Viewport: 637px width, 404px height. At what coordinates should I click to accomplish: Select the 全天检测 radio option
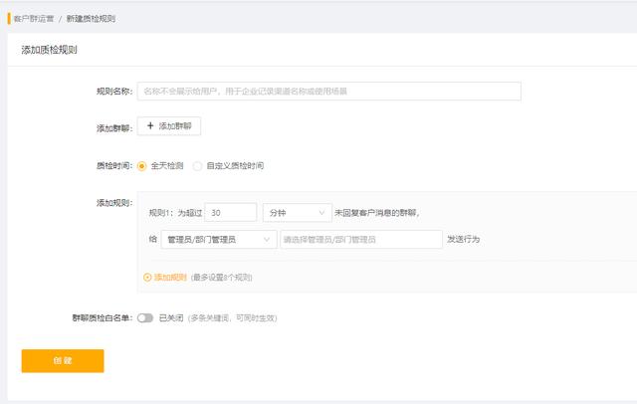[x=141, y=166]
